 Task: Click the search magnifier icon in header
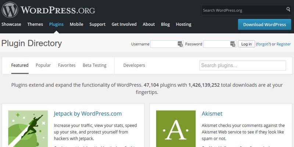[288, 9]
